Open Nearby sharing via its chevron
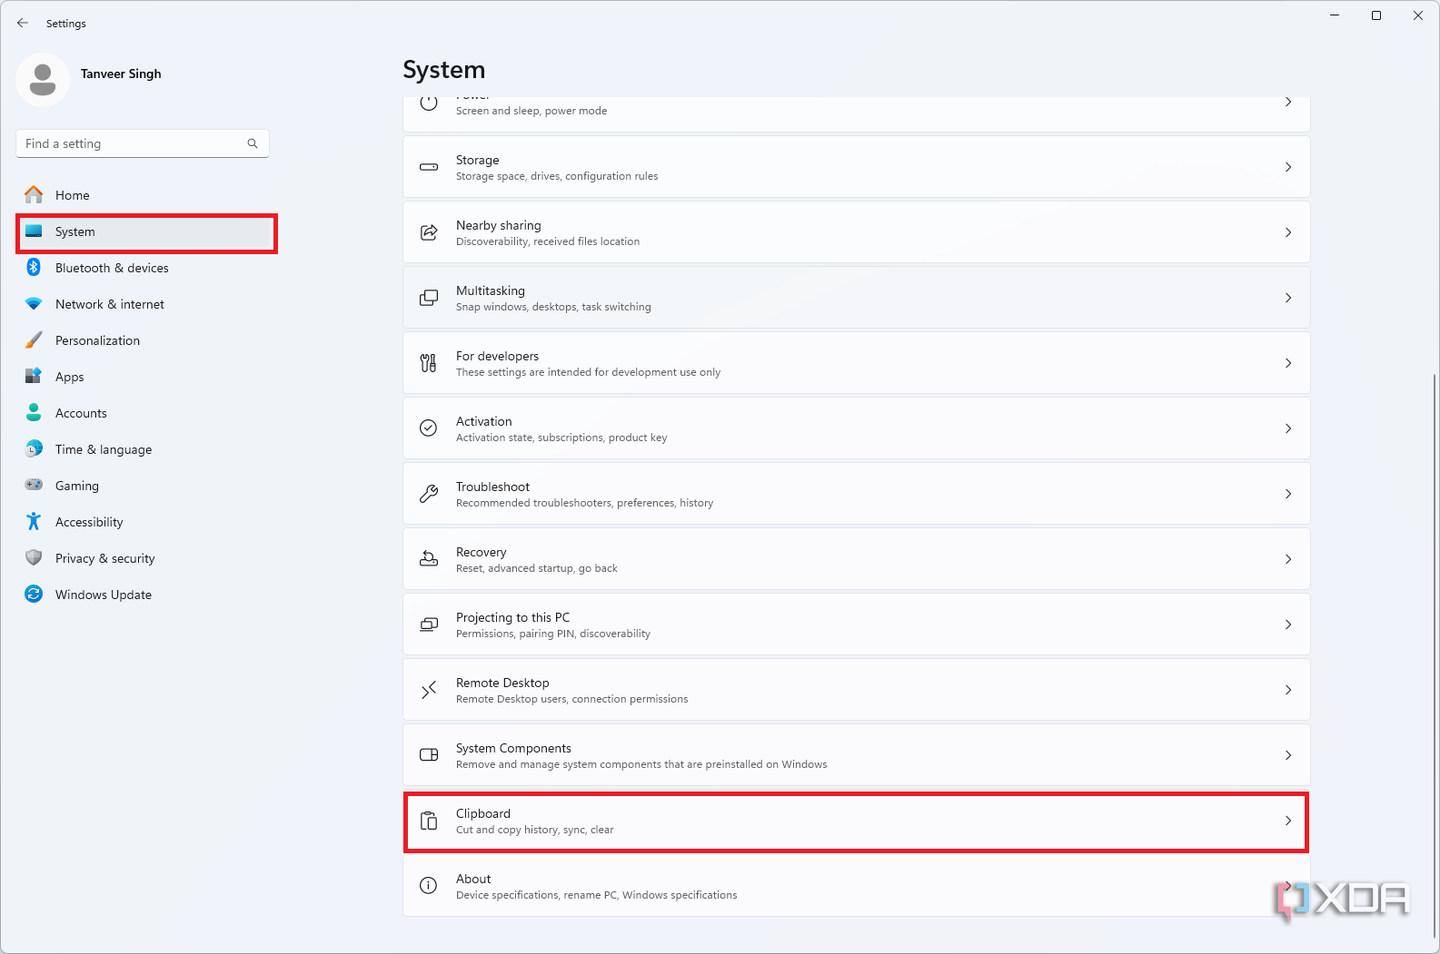Screen dimensions: 1440x954 point(1288,232)
